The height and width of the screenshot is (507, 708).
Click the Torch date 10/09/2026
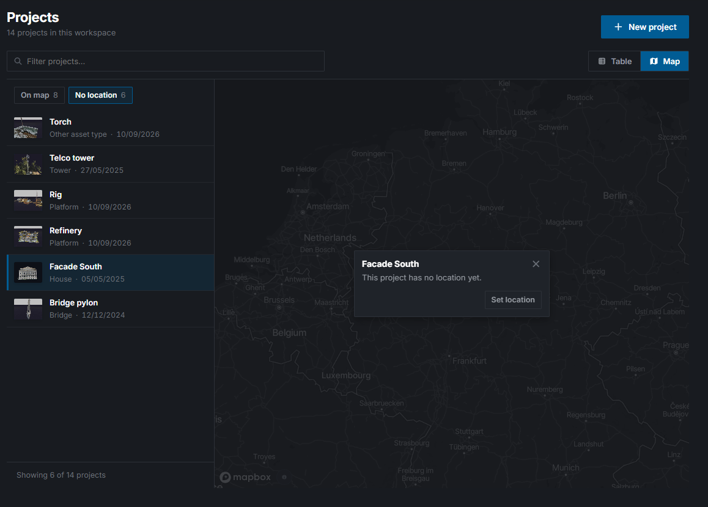point(138,134)
